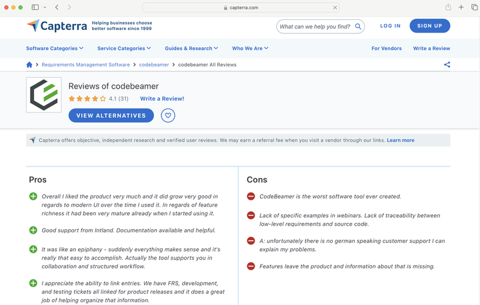Screen dimensions: 480x305
Task: Click 'CodeBeamer is the worst software' con text
Action: coord(330,196)
